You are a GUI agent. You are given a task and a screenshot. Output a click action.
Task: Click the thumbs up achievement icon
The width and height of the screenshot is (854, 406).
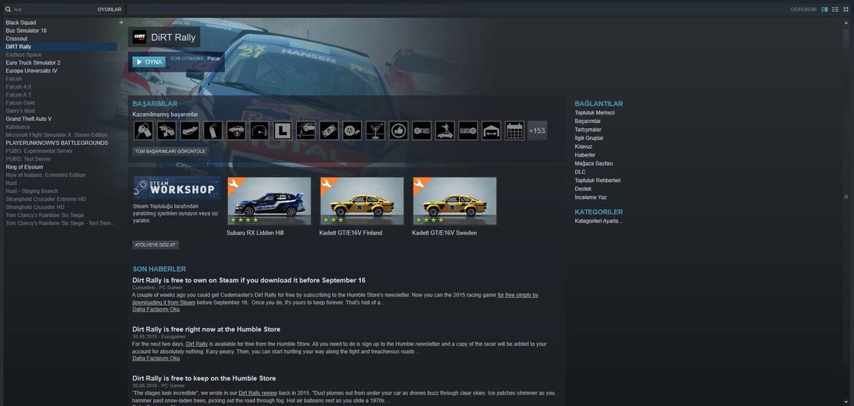tap(399, 130)
